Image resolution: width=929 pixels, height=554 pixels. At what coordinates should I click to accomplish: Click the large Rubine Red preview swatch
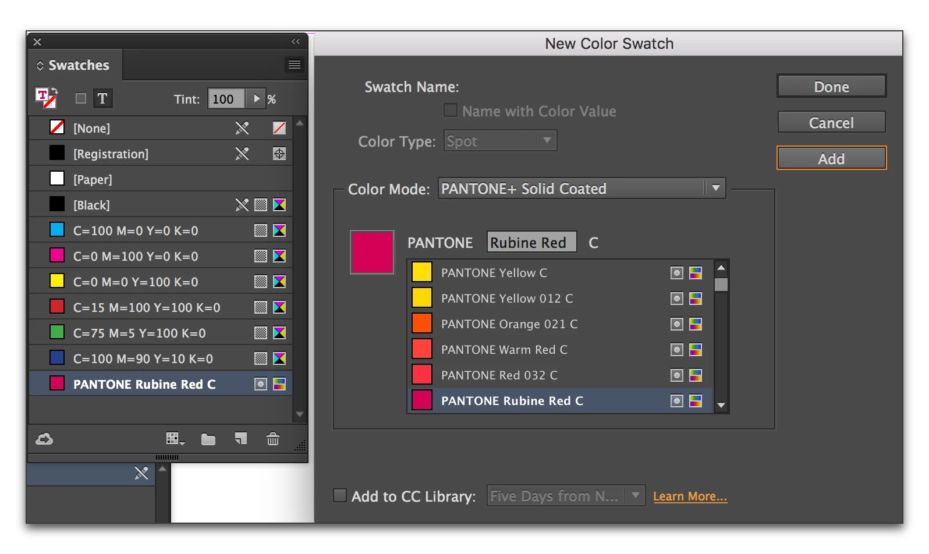pos(372,252)
